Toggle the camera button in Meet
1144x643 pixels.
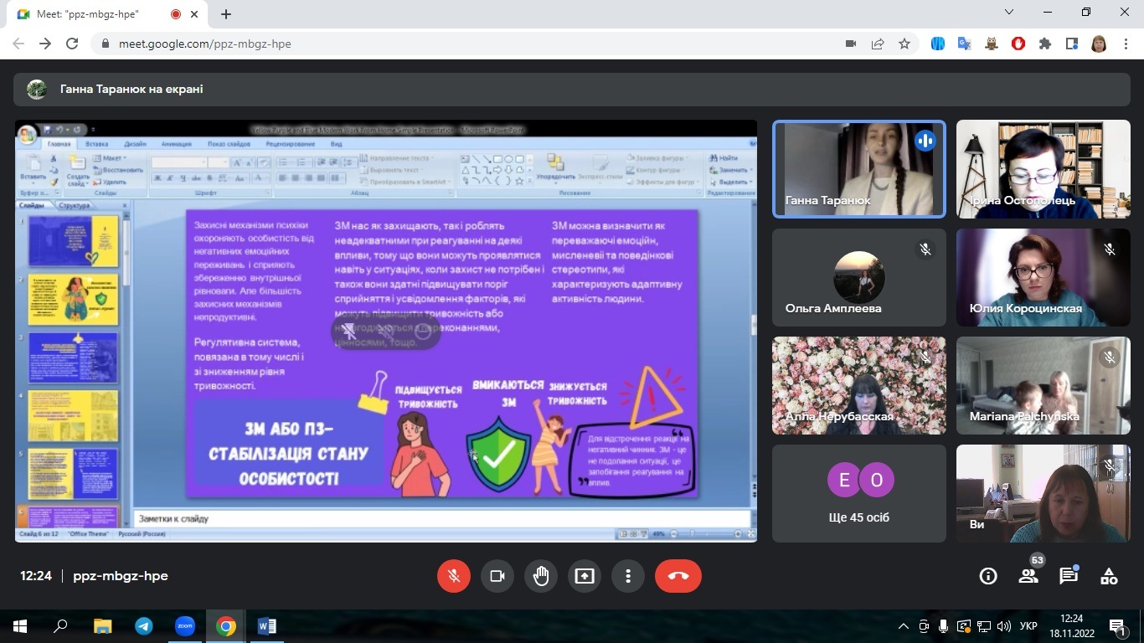pos(497,576)
